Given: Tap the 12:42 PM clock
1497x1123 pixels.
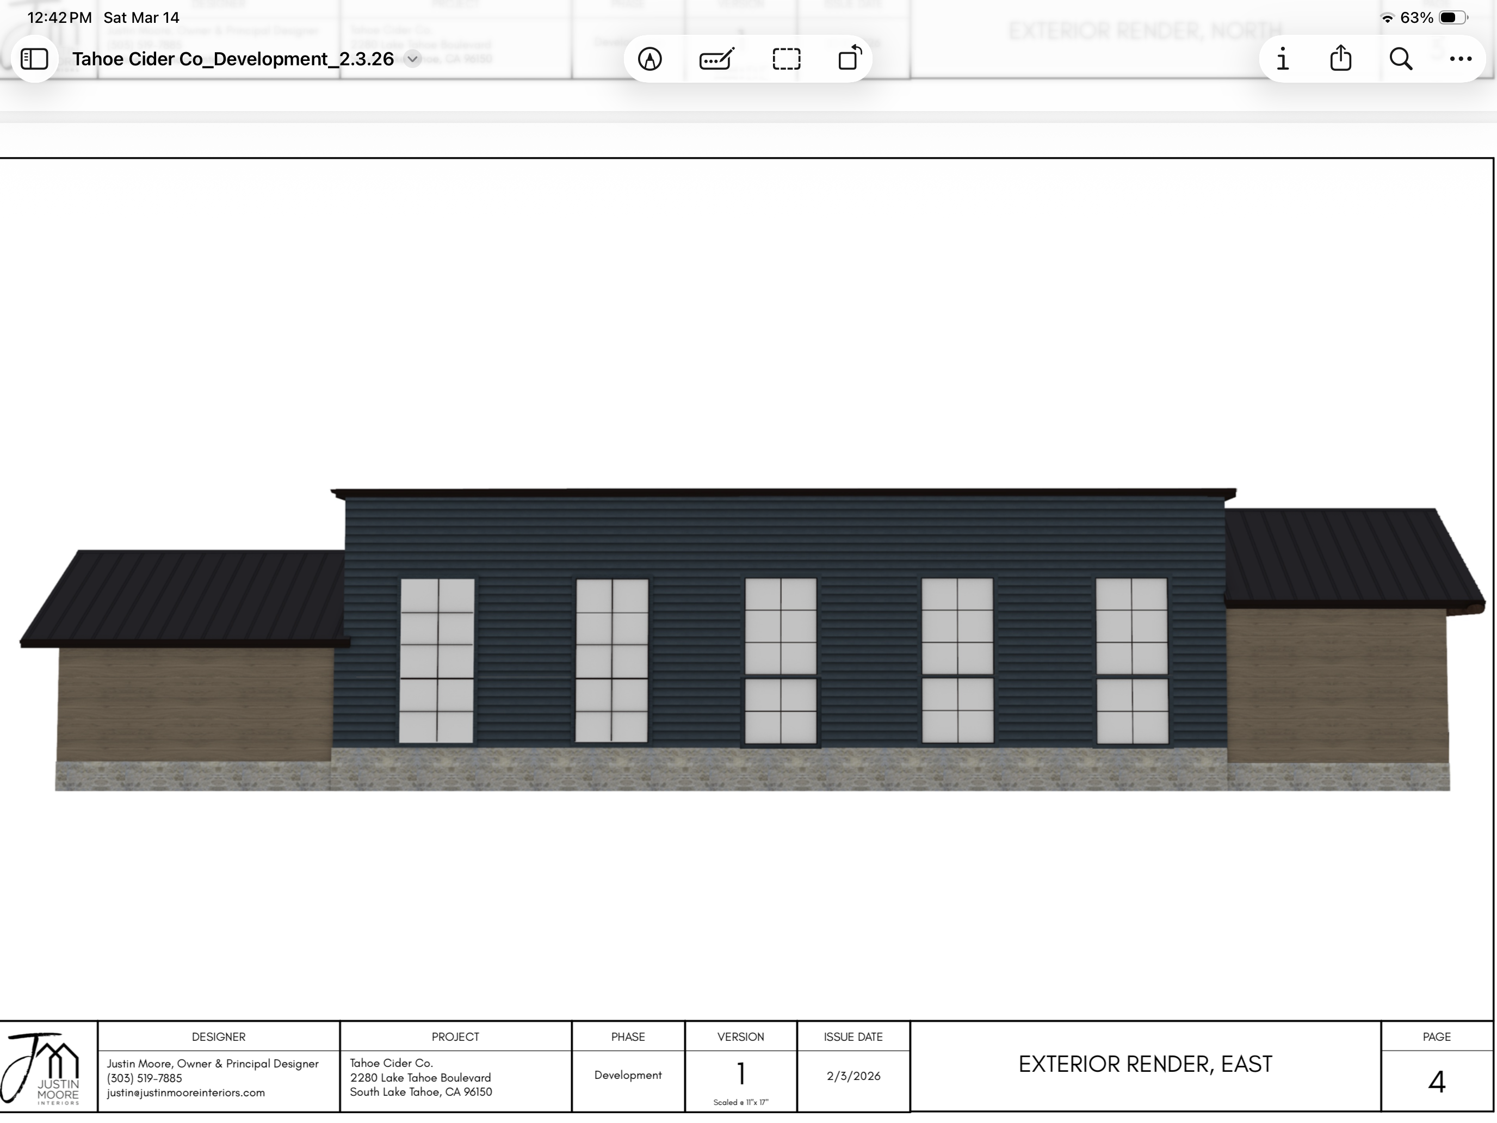Looking at the screenshot, I should coord(59,17).
